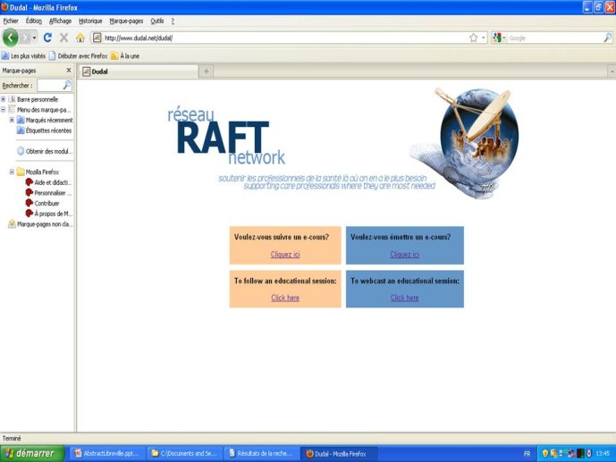Select Marque-pages non classés item

click(40, 224)
